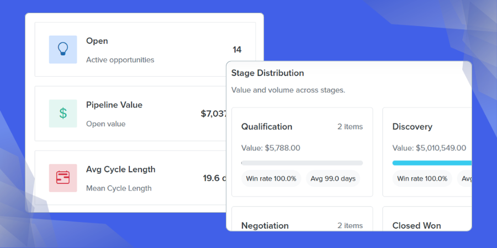This screenshot has height=248, width=497.
Task: Open the Closed Won stage card
Action: click(427, 219)
